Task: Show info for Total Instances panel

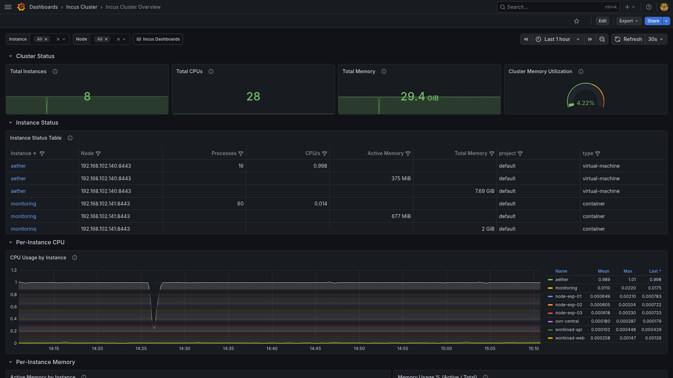Action: pyautogui.click(x=55, y=71)
